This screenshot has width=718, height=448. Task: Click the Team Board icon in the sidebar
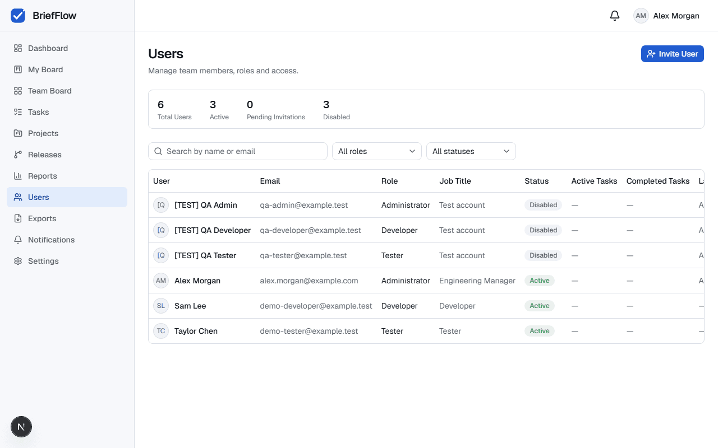(18, 91)
